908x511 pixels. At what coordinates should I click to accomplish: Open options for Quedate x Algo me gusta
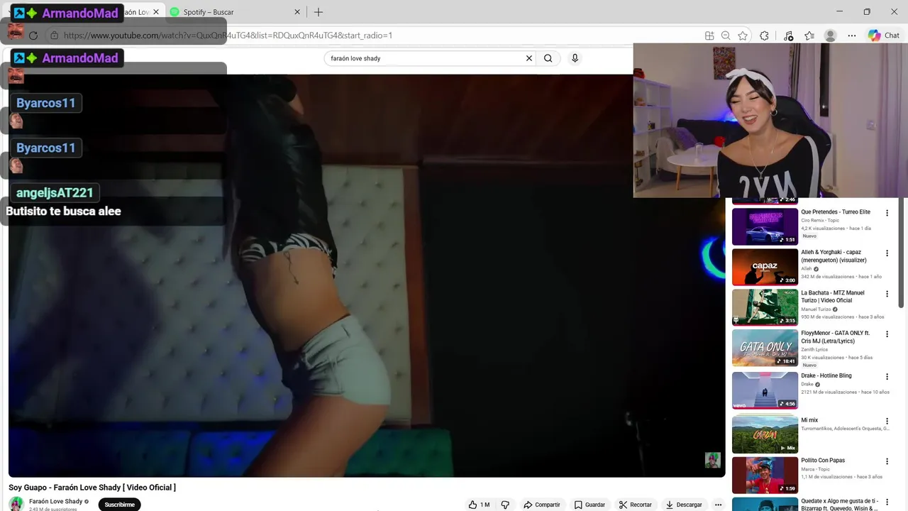point(887,502)
